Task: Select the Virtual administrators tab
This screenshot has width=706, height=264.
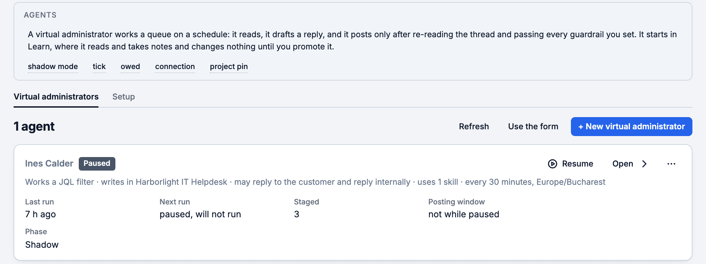Action: coord(56,97)
